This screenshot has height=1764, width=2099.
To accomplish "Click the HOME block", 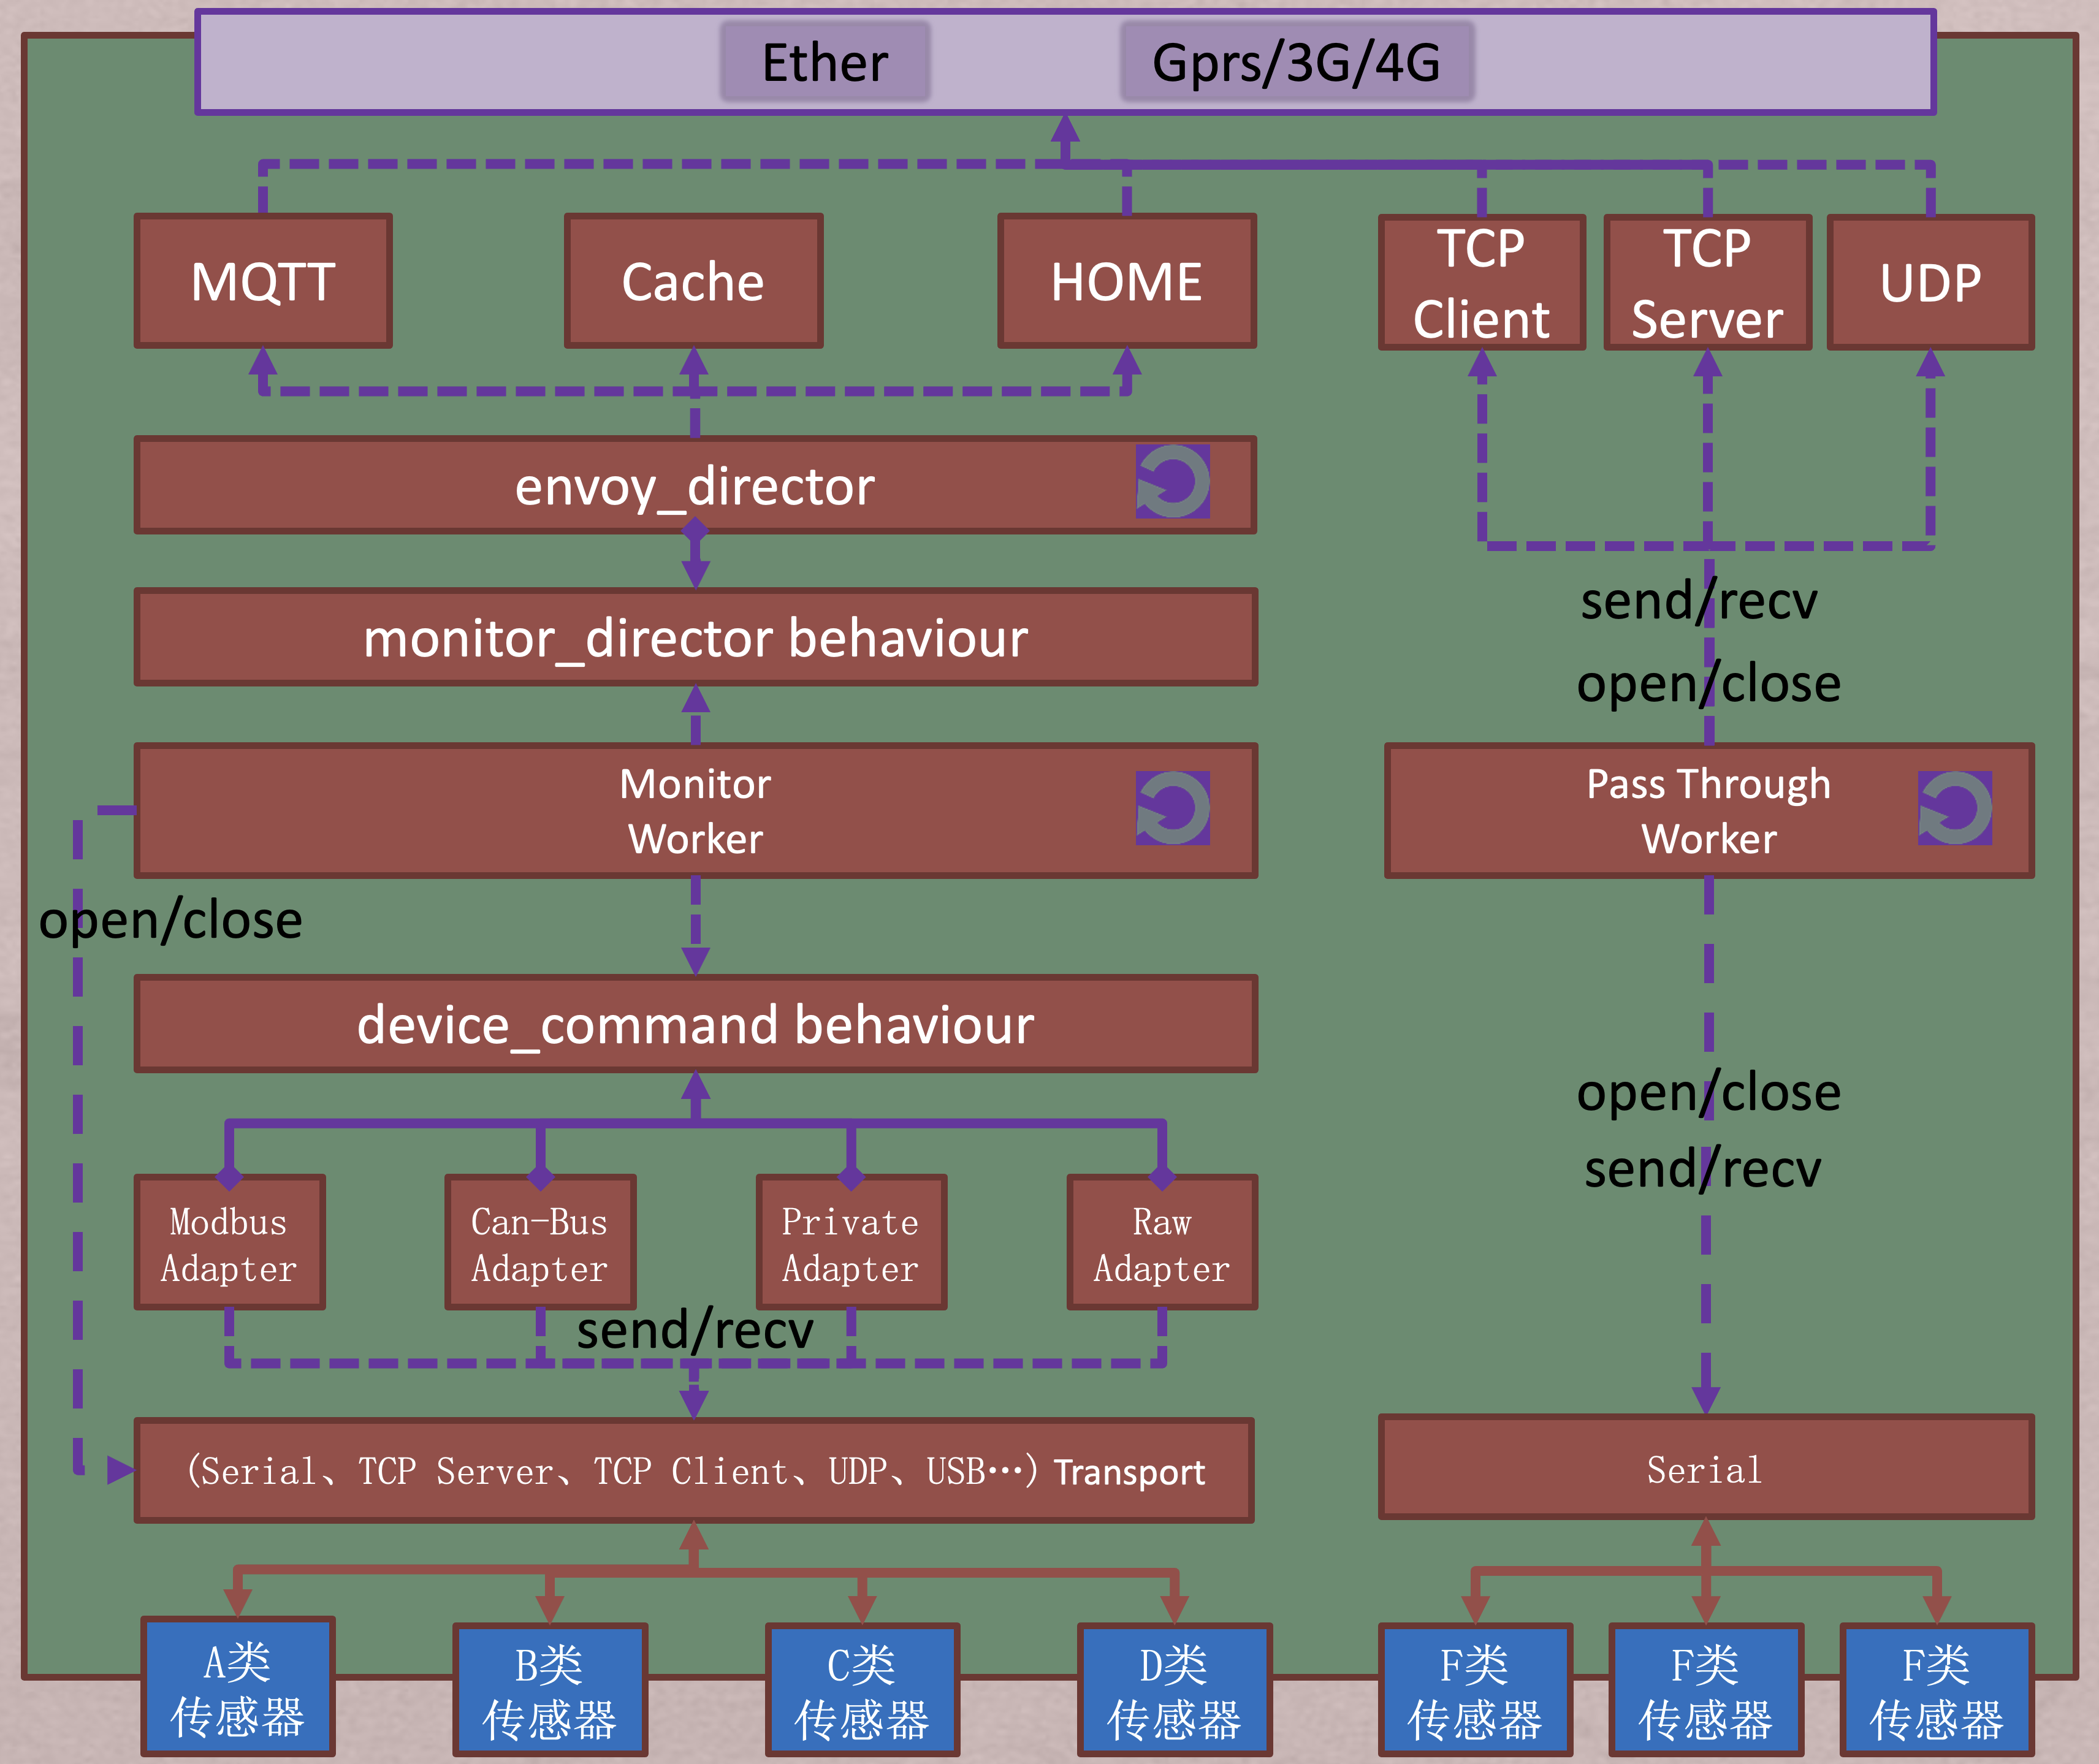I will click(1127, 282).
